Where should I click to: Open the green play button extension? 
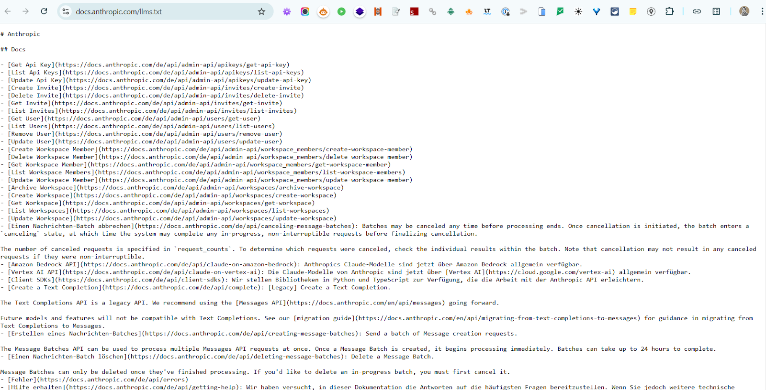[341, 11]
